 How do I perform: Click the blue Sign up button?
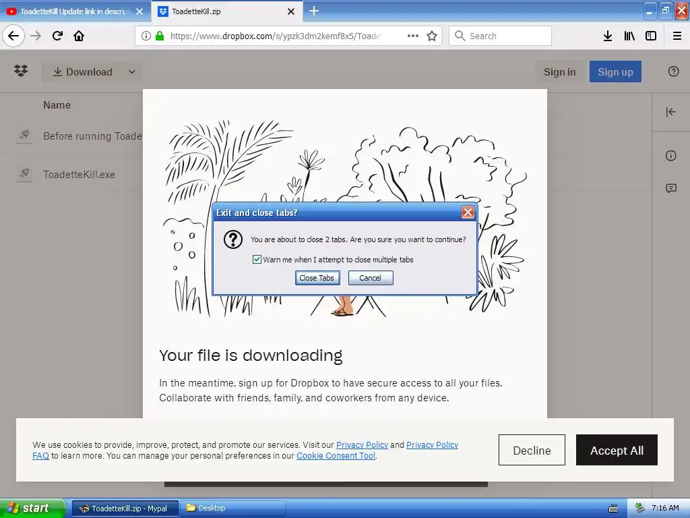pyautogui.click(x=615, y=71)
